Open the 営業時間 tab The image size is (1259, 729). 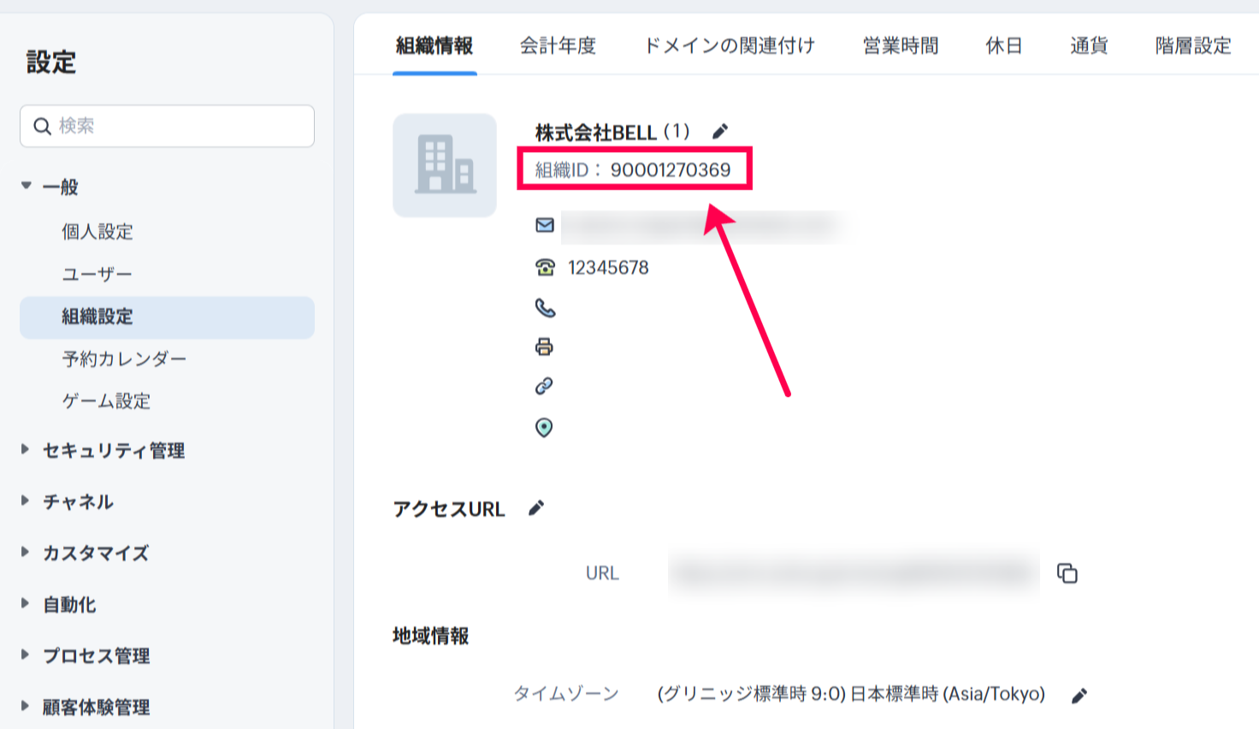(900, 45)
